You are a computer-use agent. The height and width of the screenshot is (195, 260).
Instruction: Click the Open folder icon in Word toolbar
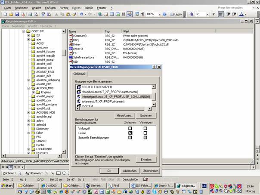tap(11, 14)
